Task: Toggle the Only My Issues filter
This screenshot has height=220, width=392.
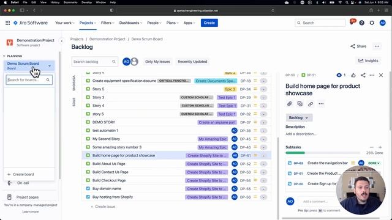Action: pos(157,62)
